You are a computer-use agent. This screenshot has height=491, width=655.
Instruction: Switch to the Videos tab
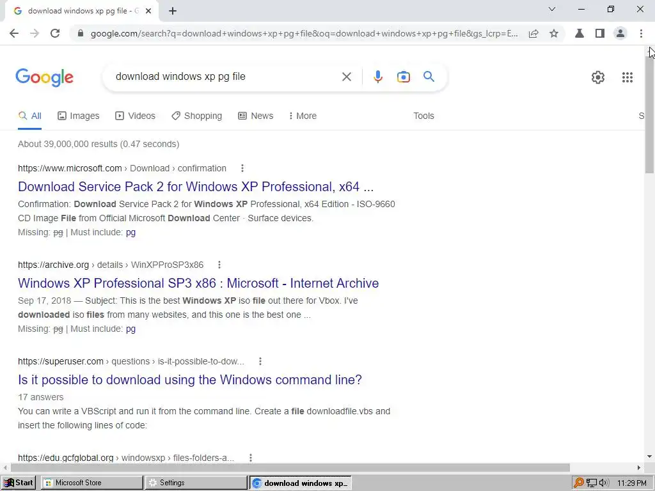(x=135, y=116)
